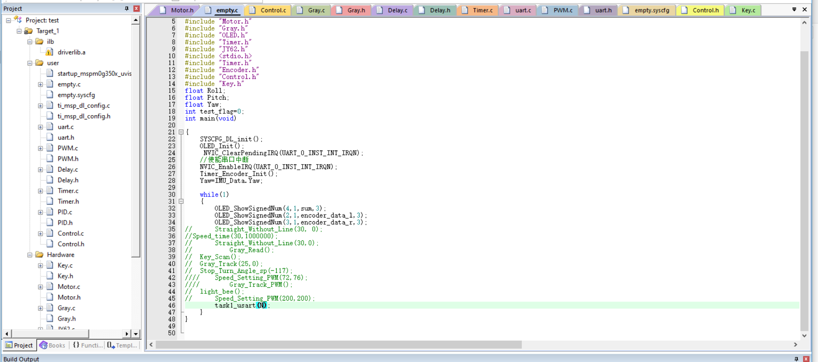This screenshot has width=818, height=362.
Task: Select the ilb folder icon
Action: pyautogui.click(x=40, y=41)
